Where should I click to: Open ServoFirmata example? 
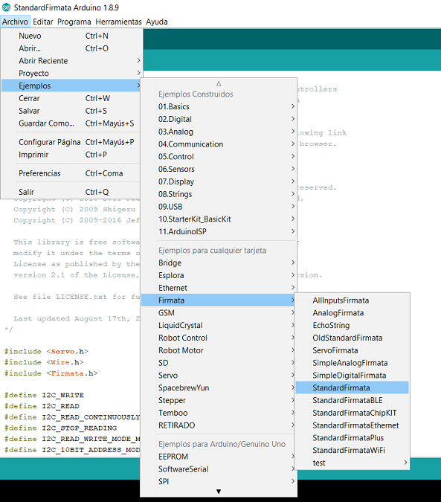coord(352,350)
